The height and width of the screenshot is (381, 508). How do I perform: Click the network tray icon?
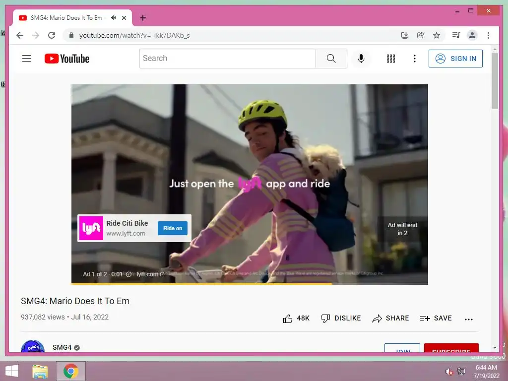click(461, 371)
